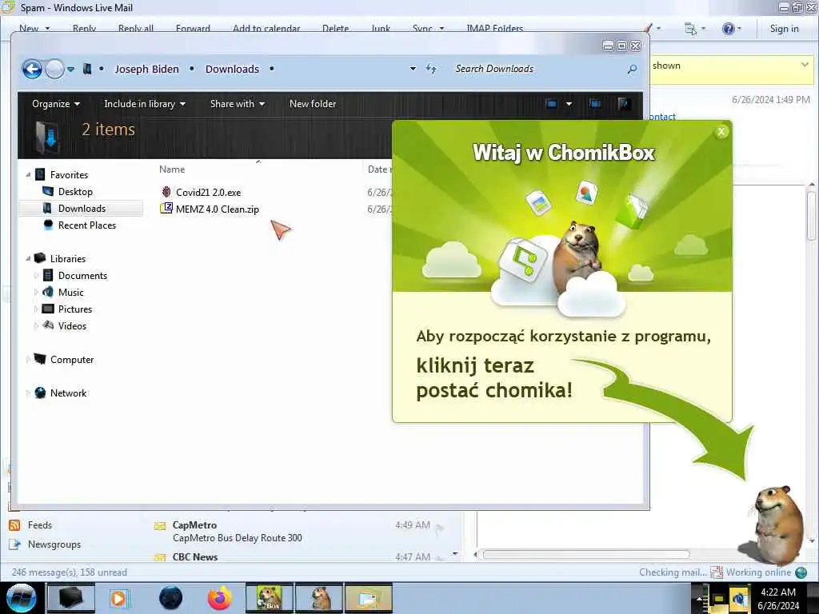Screen dimensions: 819x614
Task: Click the Explorer help icon in toolbar
Action: [x=624, y=104]
